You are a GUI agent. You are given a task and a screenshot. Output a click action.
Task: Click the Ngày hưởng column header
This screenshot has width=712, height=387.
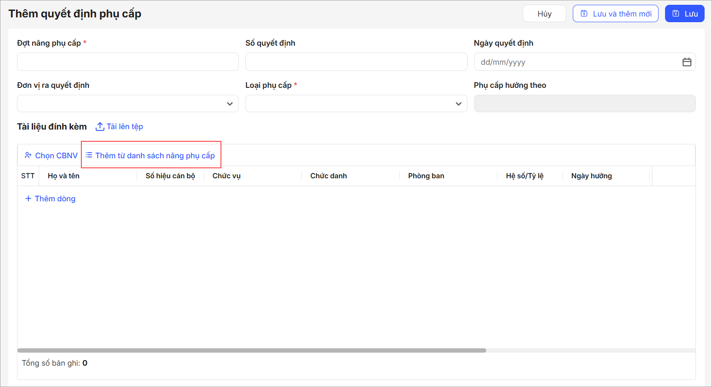pyautogui.click(x=591, y=176)
